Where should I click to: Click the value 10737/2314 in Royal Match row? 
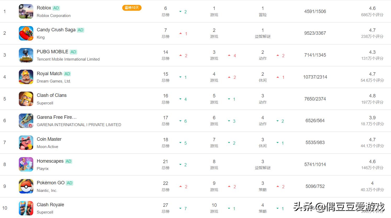(315, 77)
